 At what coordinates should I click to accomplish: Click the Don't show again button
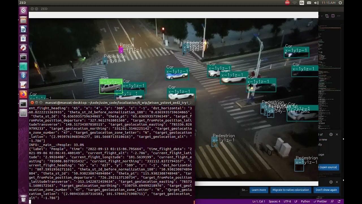[326, 190]
